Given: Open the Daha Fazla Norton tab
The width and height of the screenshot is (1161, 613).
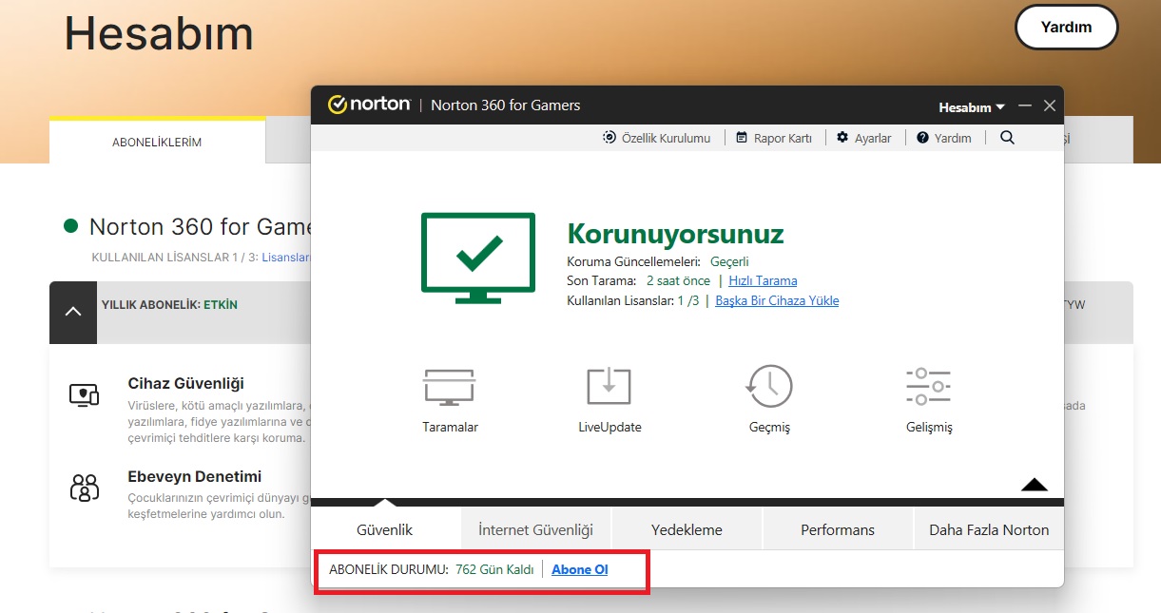Looking at the screenshot, I should click(x=989, y=529).
